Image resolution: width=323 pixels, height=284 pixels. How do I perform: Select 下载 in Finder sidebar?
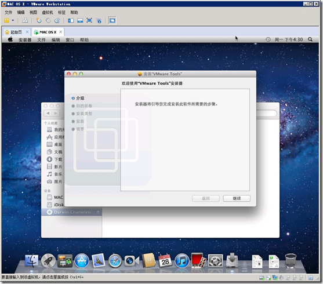tap(55, 159)
